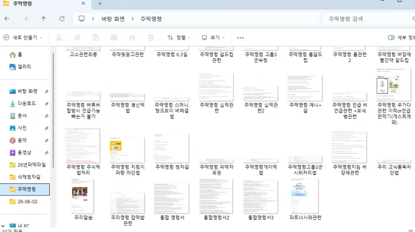The height and width of the screenshot is (232, 415).
Task: Refresh the current folder view
Action: click(x=62, y=19)
